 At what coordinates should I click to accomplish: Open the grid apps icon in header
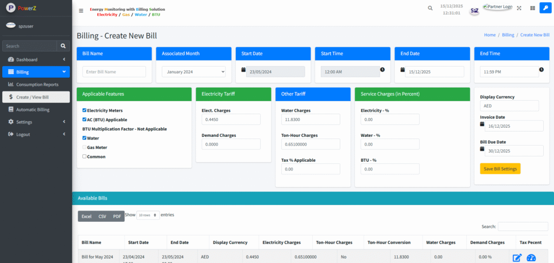click(x=532, y=8)
